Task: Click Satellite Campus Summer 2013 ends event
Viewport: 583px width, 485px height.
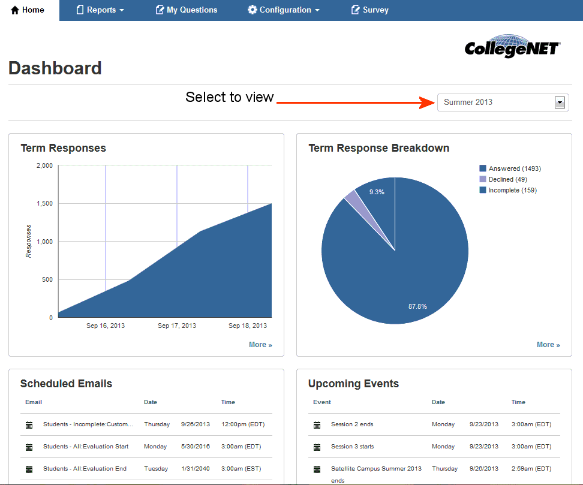Action: [x=376, y=474]
